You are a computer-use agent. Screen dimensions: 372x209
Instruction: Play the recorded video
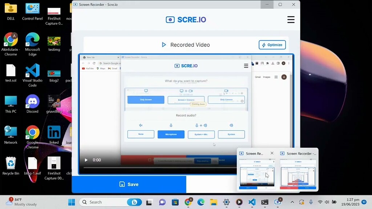pyautogui.click(x=86, y=160)
